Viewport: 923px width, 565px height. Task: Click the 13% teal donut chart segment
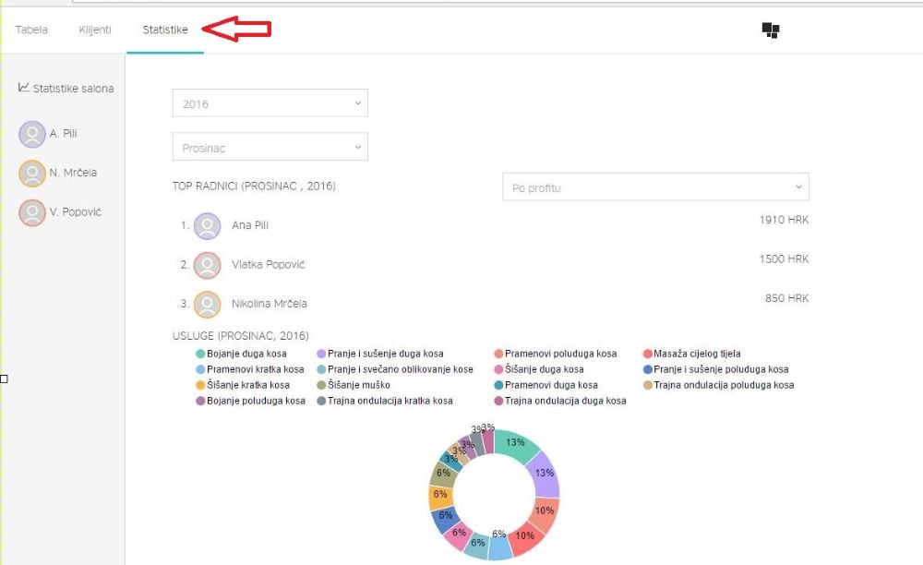519,445
